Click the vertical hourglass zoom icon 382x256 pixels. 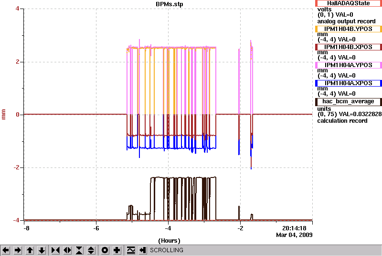coord(79,250)
